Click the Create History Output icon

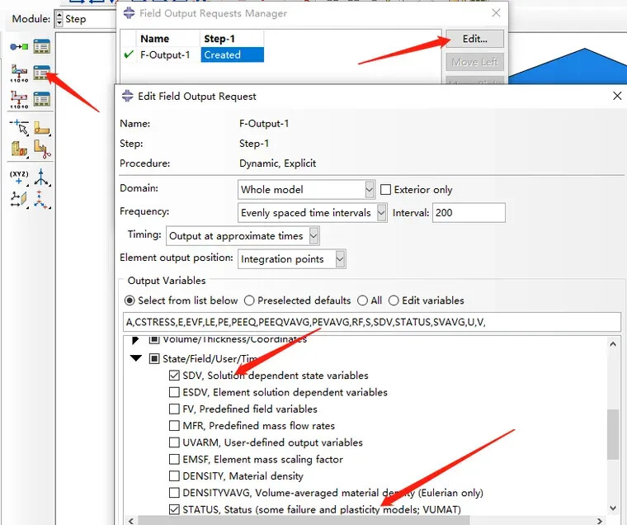click(19, 100)
